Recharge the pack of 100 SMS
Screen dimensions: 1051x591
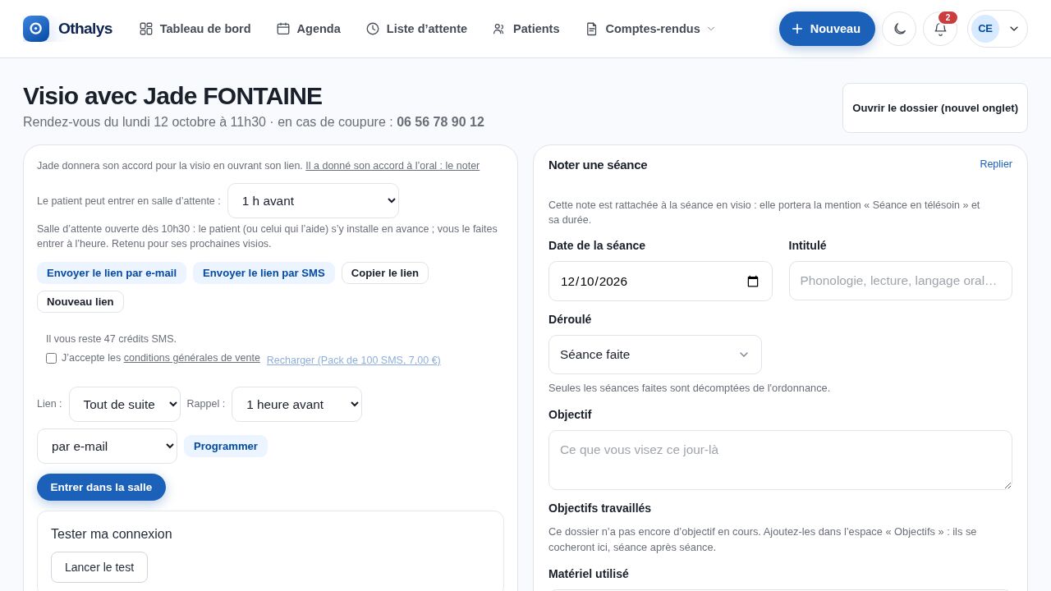point(354,360)
